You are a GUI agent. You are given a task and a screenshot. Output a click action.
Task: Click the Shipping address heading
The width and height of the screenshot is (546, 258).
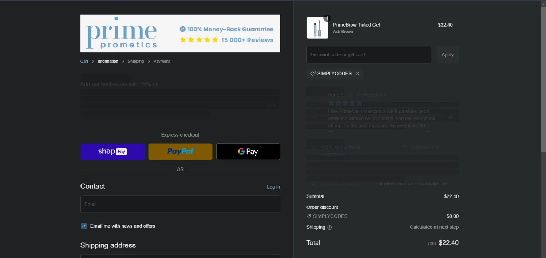(108, 245)
